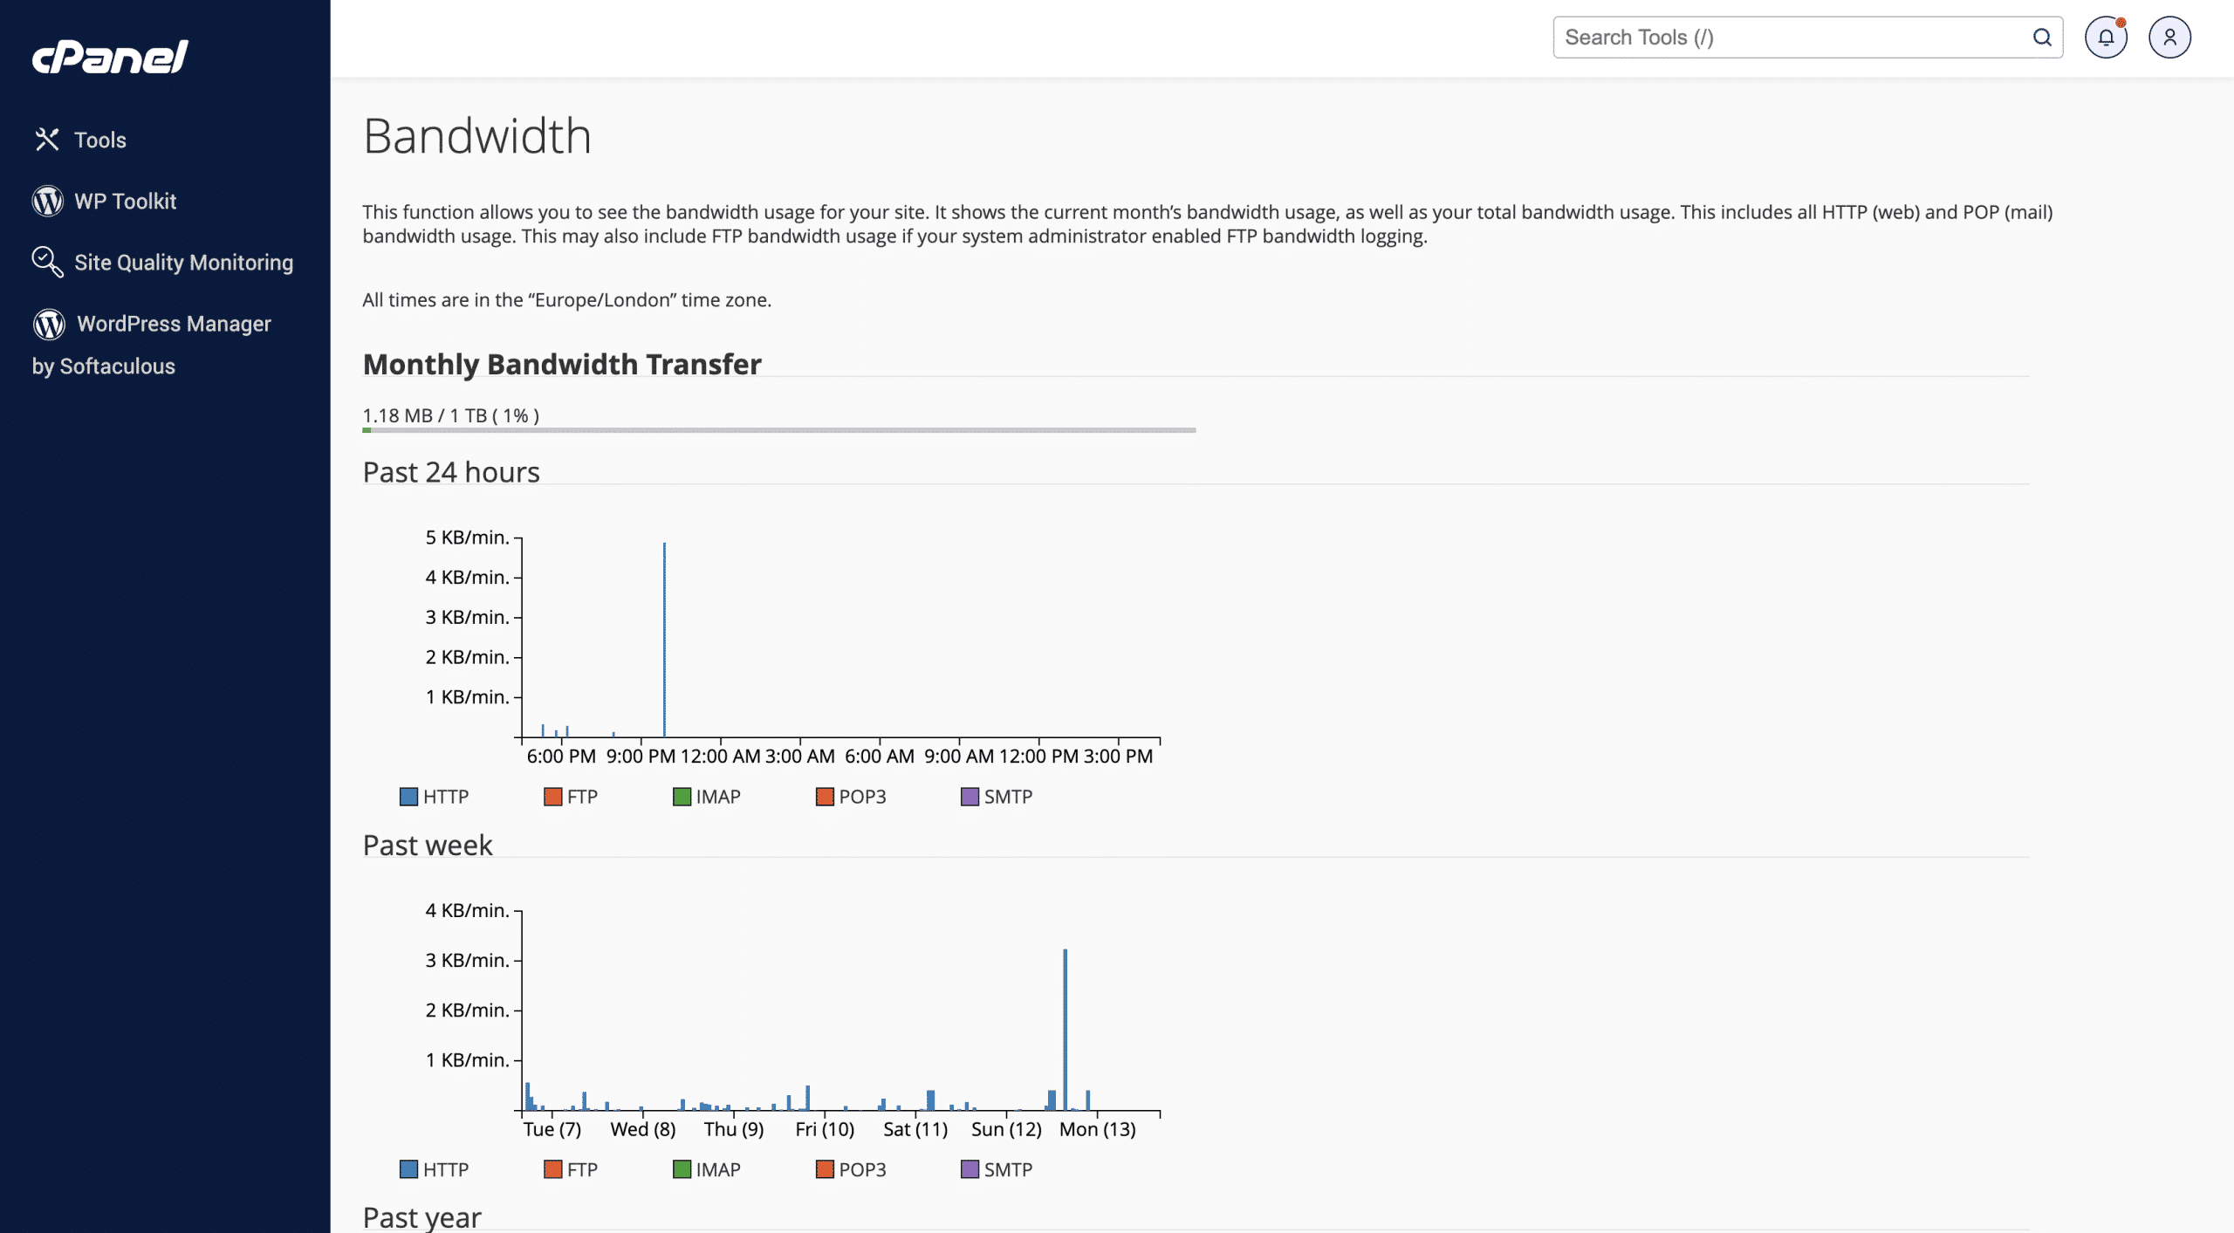Click the Bandwidth page heading

(477, 136)
